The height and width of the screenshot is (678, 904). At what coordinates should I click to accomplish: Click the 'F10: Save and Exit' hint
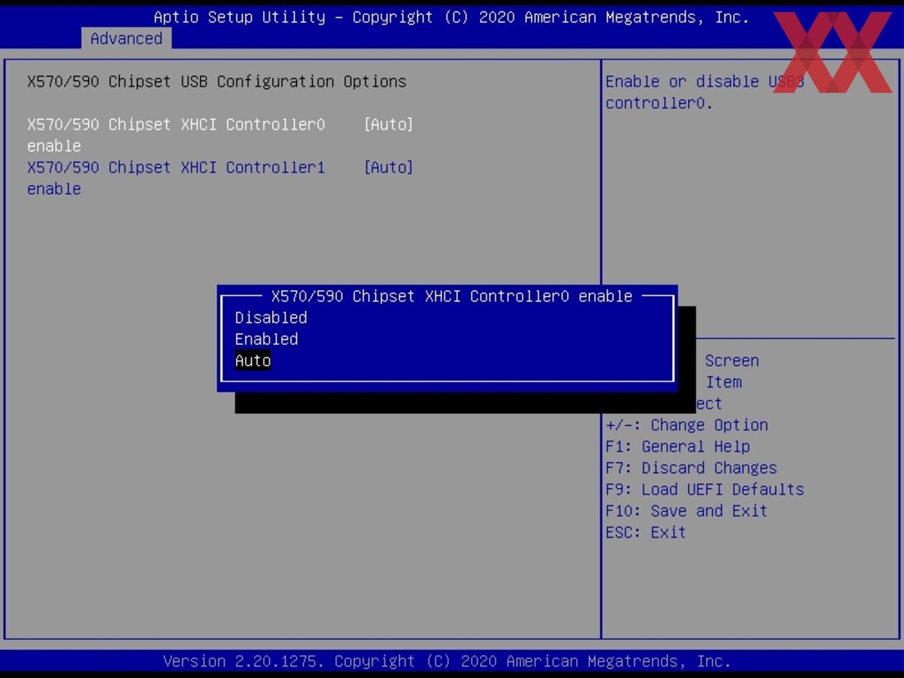coord(687,510)
